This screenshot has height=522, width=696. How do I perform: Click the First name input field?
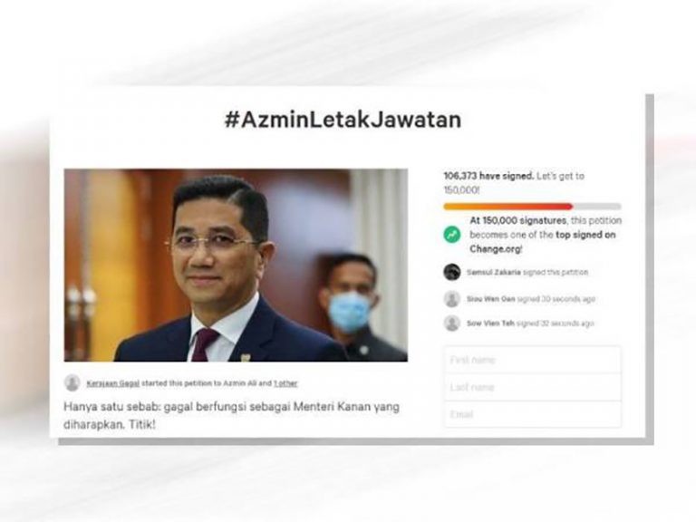(533, 360)
